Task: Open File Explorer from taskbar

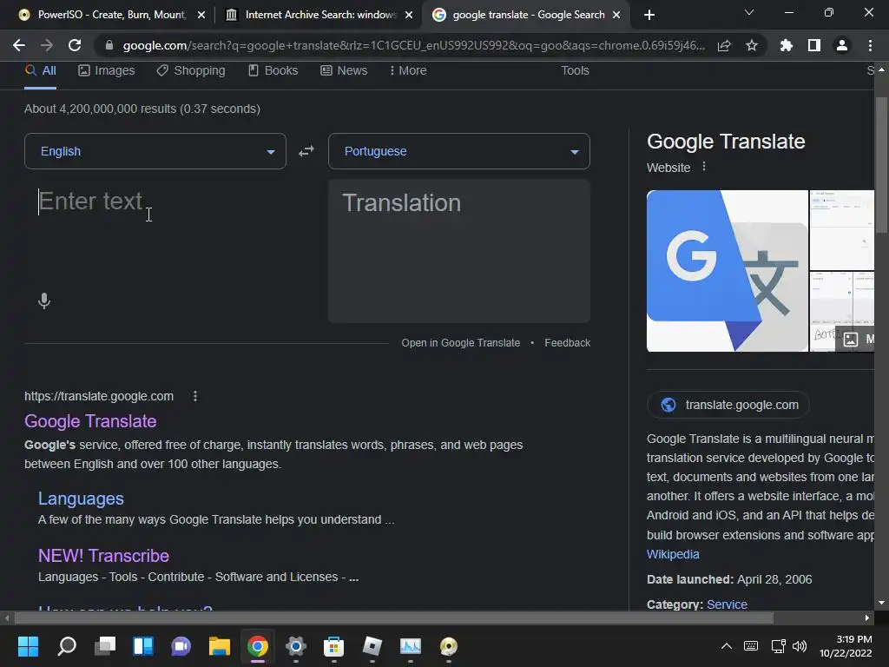Action: point(220,646)
